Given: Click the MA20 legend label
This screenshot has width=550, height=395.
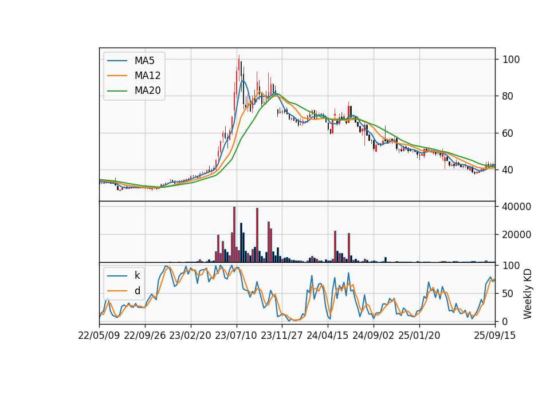Looking at the screenshot, I should click(148, 90).
